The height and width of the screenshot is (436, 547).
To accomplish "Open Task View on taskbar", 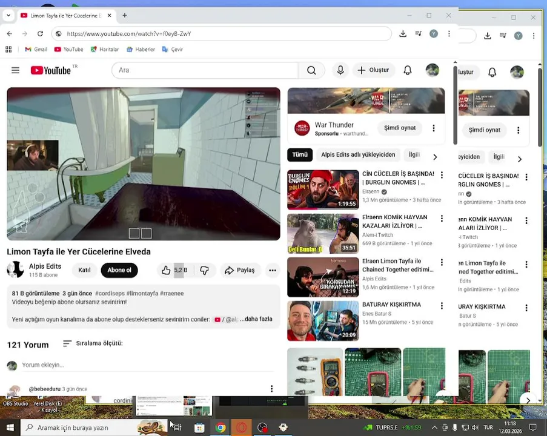I will (177, 428).
